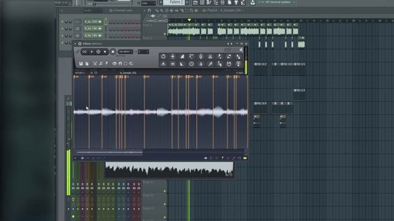The height and width of the screenshot is (221, 394).
Task: Select first A_Sa channel button in rack
Action: pos(93,22)
